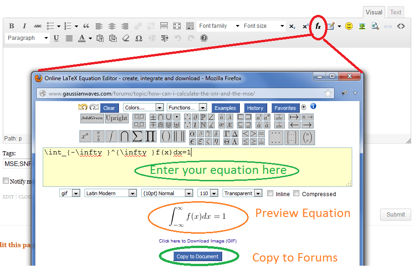Click the Tags input field
414x268 pixels.
(x=18, y=164)
